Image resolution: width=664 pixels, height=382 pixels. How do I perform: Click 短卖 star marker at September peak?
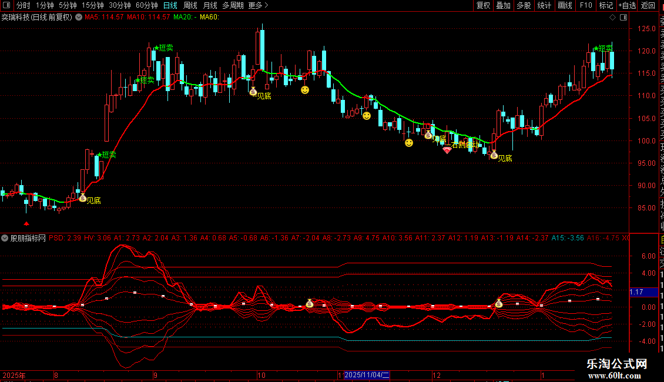163,48
